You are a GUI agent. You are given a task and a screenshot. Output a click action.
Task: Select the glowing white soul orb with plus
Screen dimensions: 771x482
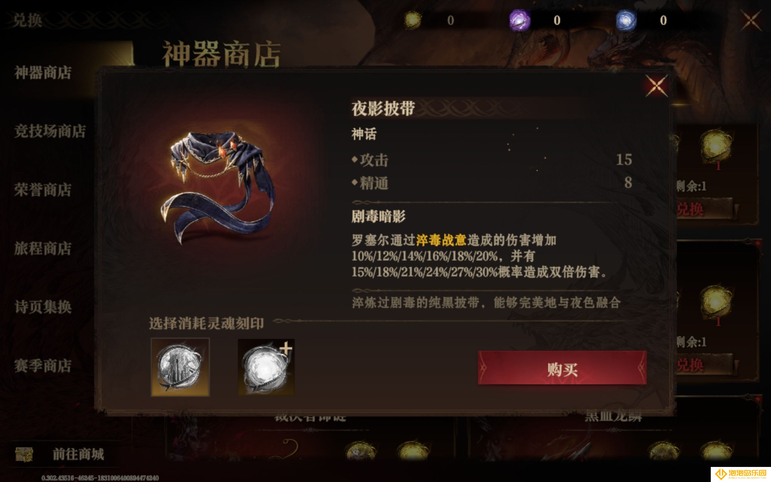pyautogui.click(x=266, y=367)
